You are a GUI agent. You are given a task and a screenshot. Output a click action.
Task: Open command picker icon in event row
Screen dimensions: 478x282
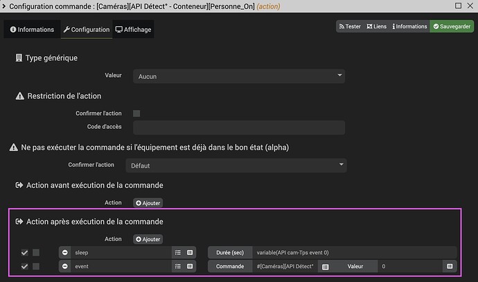191,266
